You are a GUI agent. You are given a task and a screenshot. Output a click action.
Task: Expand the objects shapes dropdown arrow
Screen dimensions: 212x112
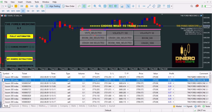171,6
